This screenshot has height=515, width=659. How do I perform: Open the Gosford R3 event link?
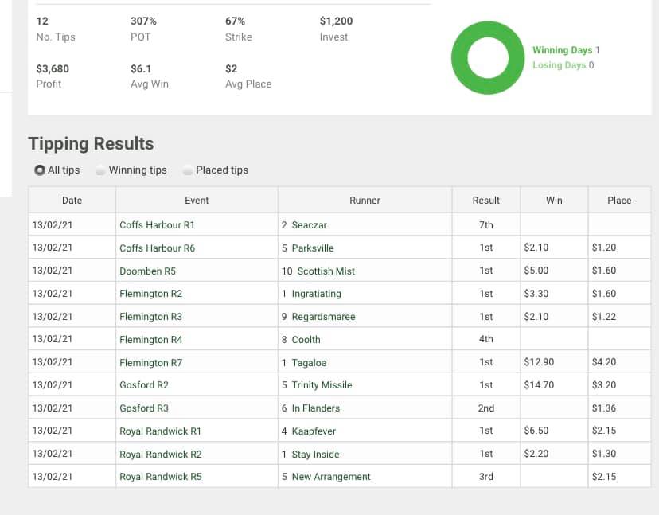(144, 408)
